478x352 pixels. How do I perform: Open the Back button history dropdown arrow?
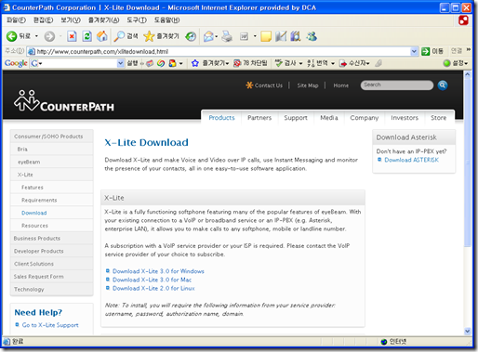point(36,36)
